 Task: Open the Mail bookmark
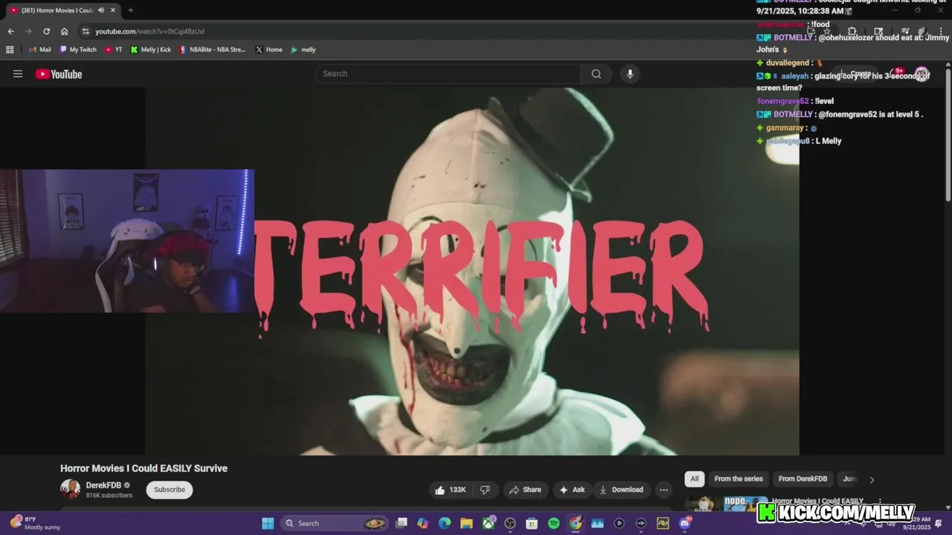pos(40,50)
